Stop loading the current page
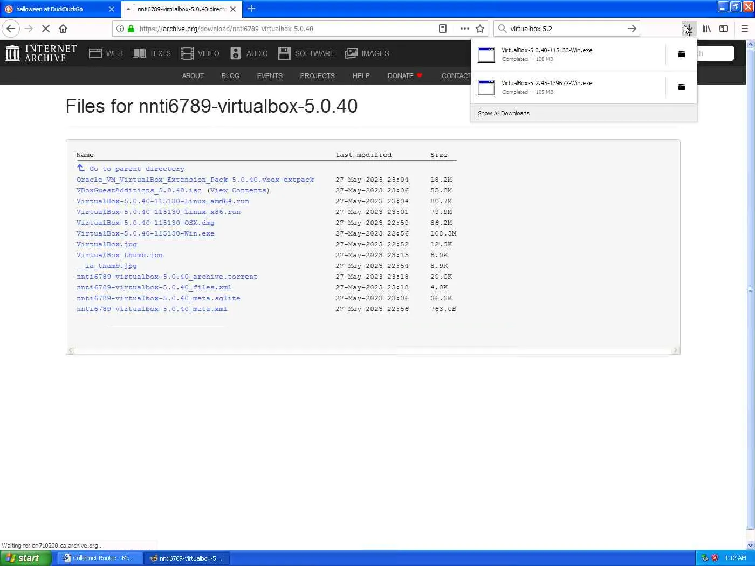755x566 pixels. pyautogui.click(x=46, y=29)
